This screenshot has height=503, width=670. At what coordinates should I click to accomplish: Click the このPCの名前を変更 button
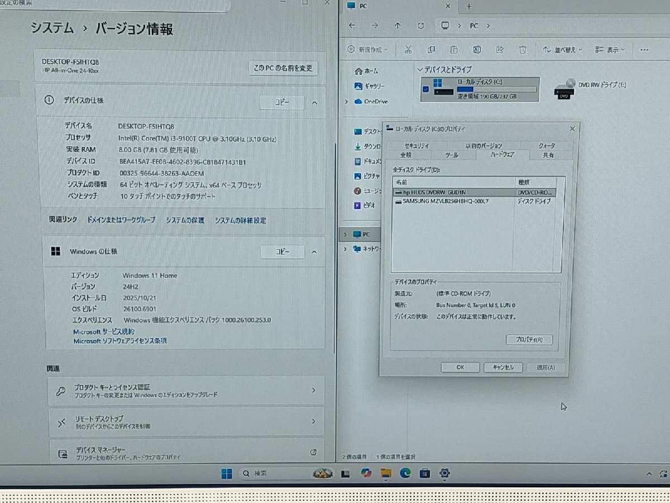pyautogui.click(x=283, y=68)
